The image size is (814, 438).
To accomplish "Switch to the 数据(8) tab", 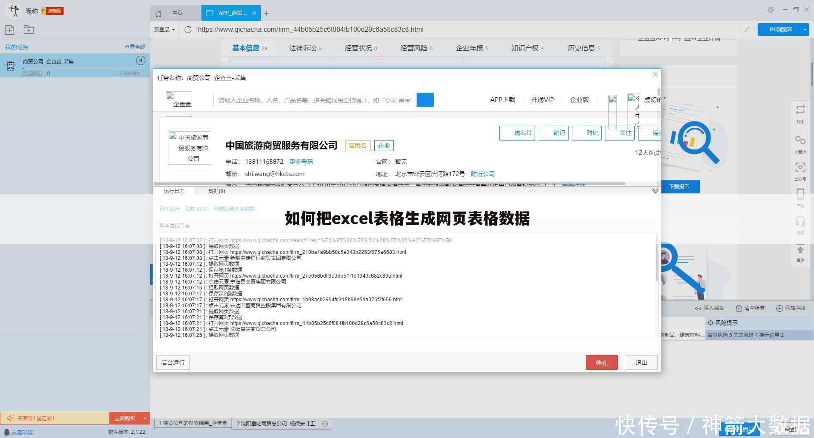I will [216, 191].
